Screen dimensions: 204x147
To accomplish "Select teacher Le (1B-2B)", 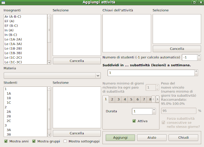I will pos(25,48).
